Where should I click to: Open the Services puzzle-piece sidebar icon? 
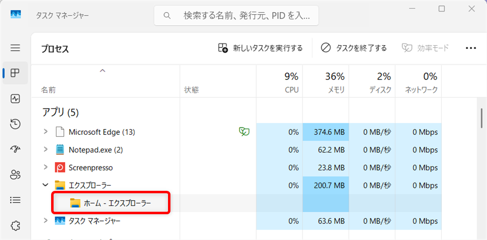coord(15,225)
